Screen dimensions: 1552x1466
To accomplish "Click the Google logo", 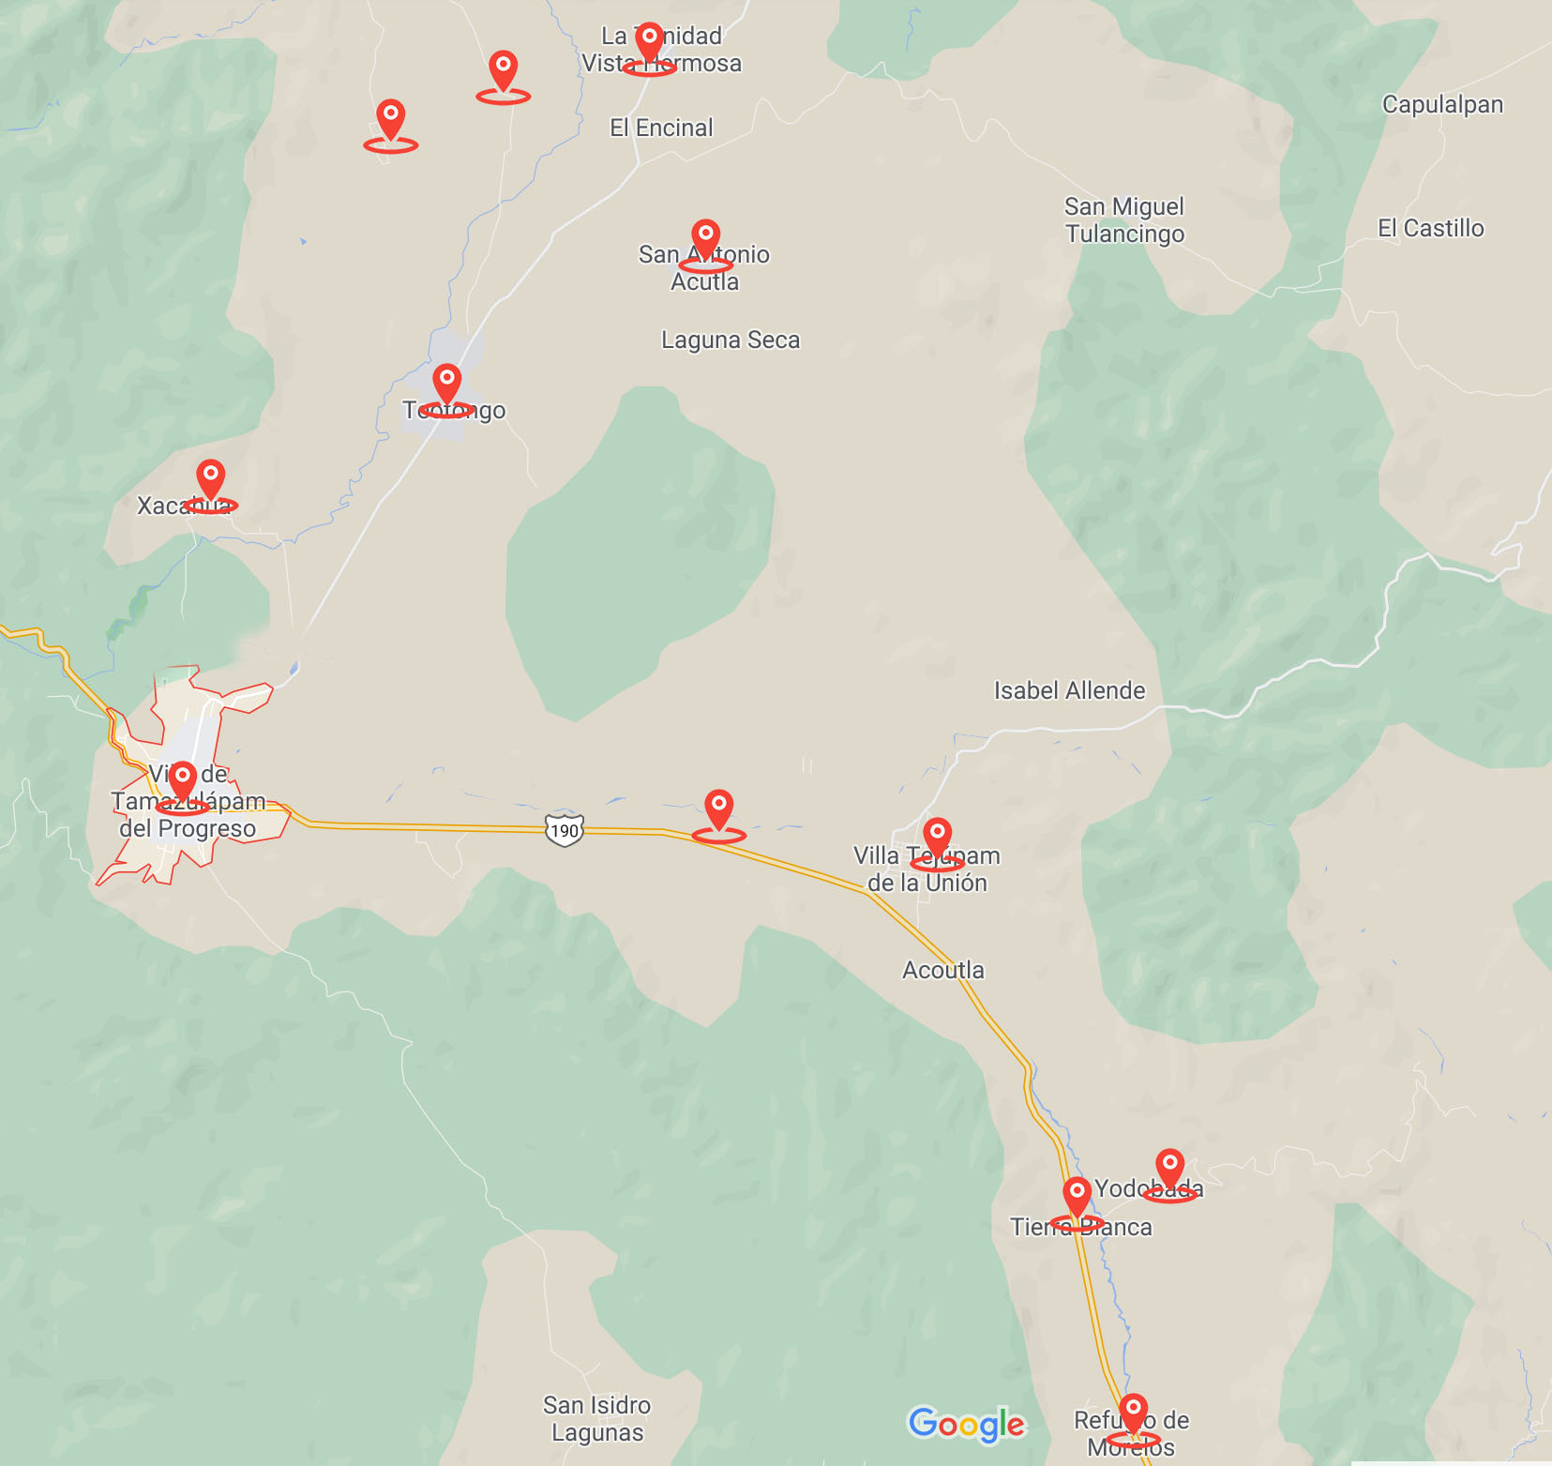I will (x=967, y=1425).
